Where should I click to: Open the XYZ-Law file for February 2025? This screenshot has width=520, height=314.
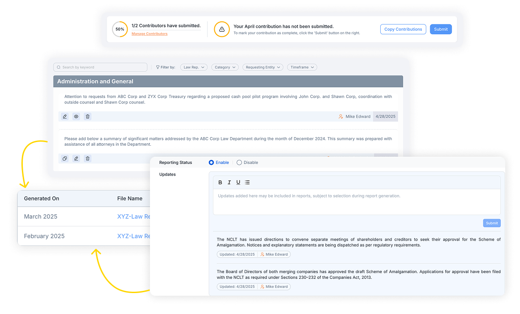coord(133,236)
